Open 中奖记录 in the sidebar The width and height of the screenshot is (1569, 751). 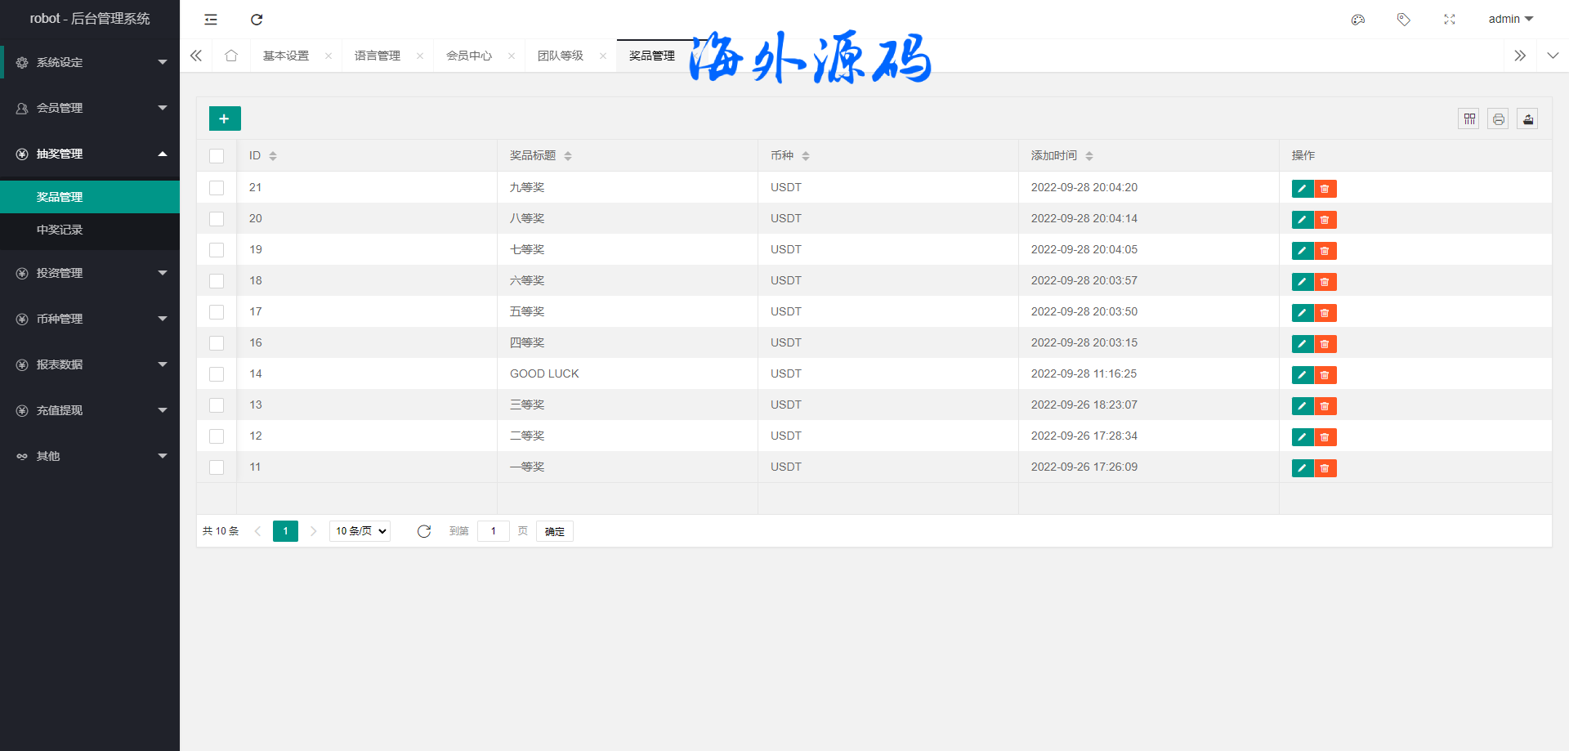60,230
